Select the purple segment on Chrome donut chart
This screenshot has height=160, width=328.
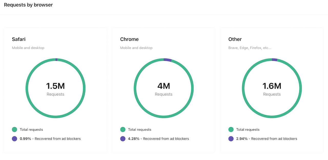pos(168,60)
